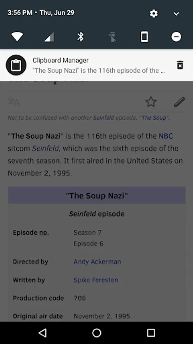Open the Clipboard Manager notification
This screenshot has height=344, width=193.
[96, 65]
